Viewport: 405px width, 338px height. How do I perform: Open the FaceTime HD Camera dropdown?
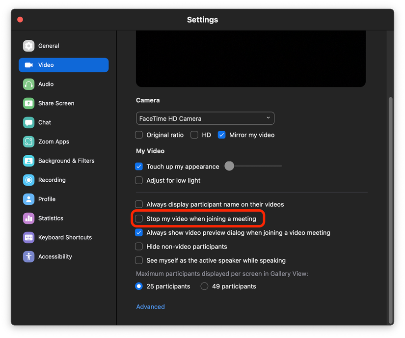pos(205,118)
